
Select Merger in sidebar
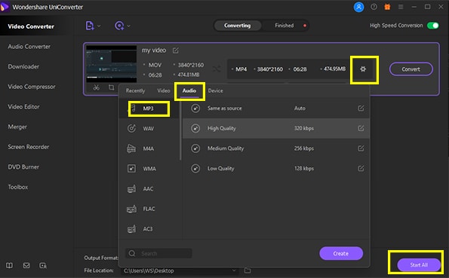point(17,127)
